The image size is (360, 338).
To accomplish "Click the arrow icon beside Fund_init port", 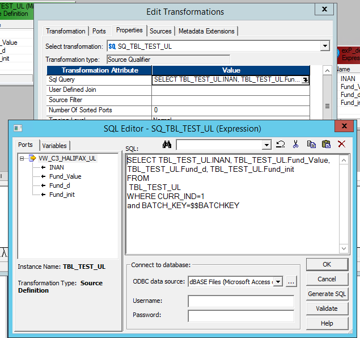I will pos(44,195).
